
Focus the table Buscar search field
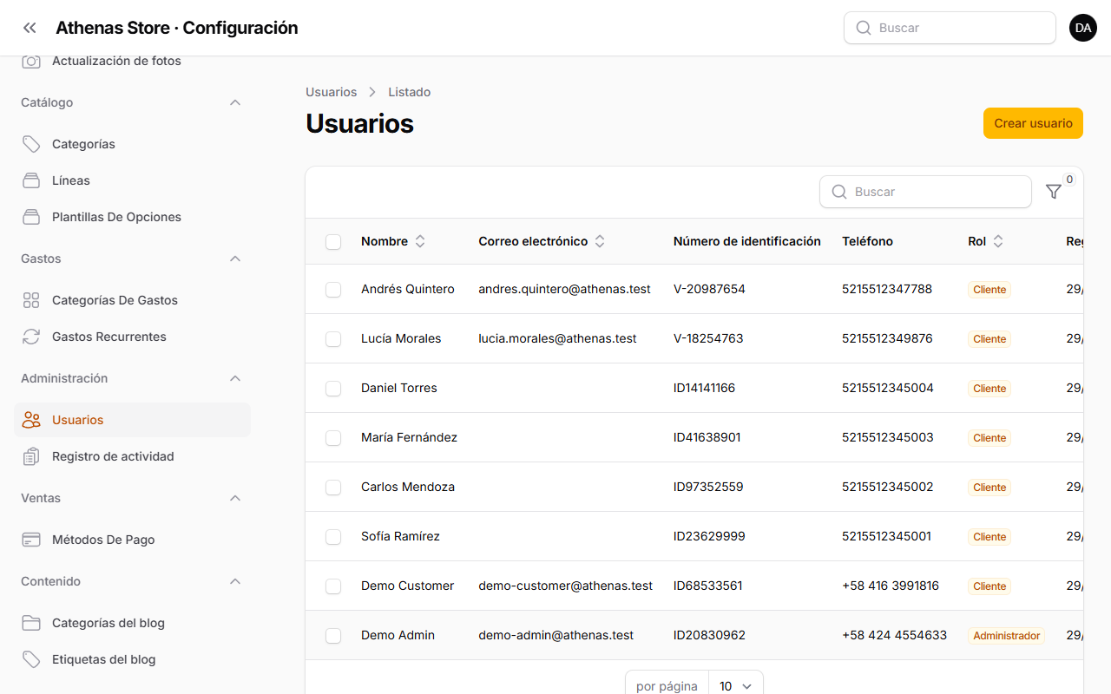coord(925,192)
